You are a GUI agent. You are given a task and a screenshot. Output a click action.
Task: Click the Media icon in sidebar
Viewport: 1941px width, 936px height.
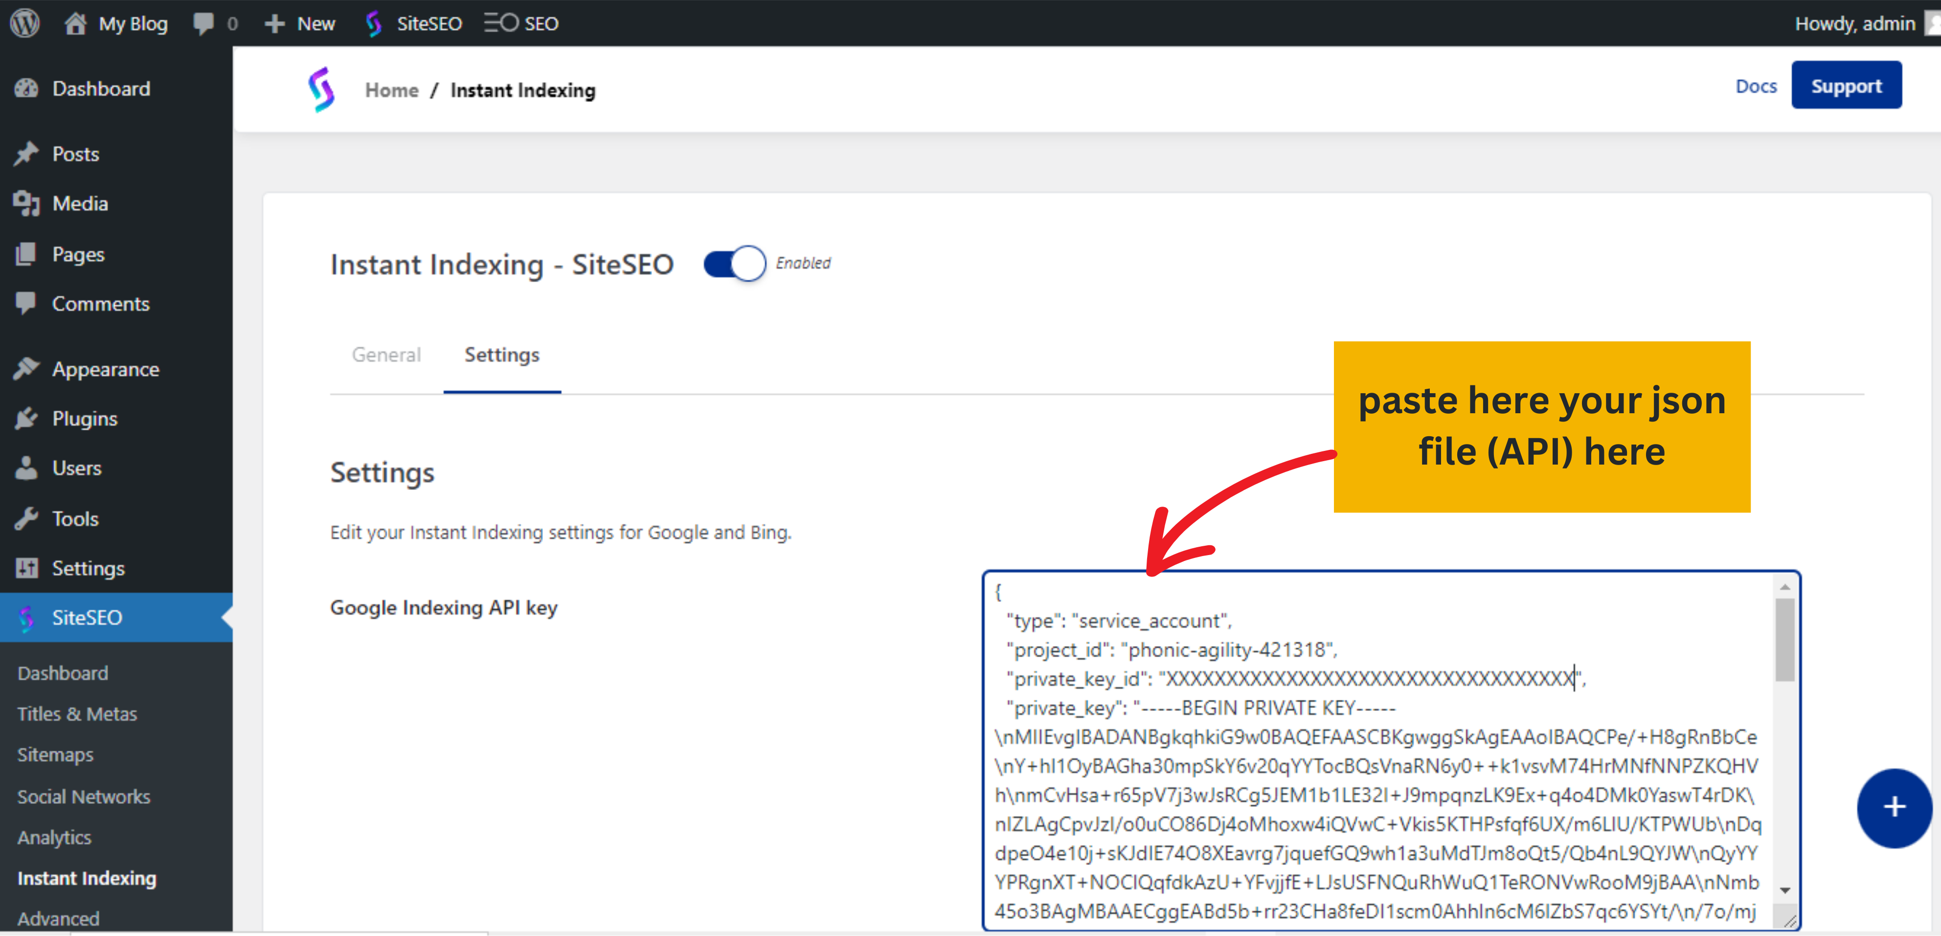(26, 203)
